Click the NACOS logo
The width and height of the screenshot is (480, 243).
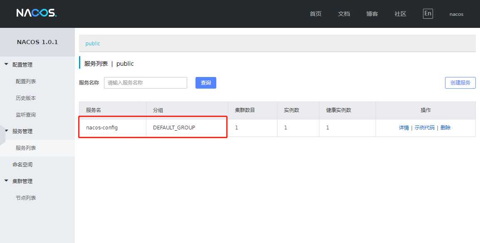click(x=37, y=13)
